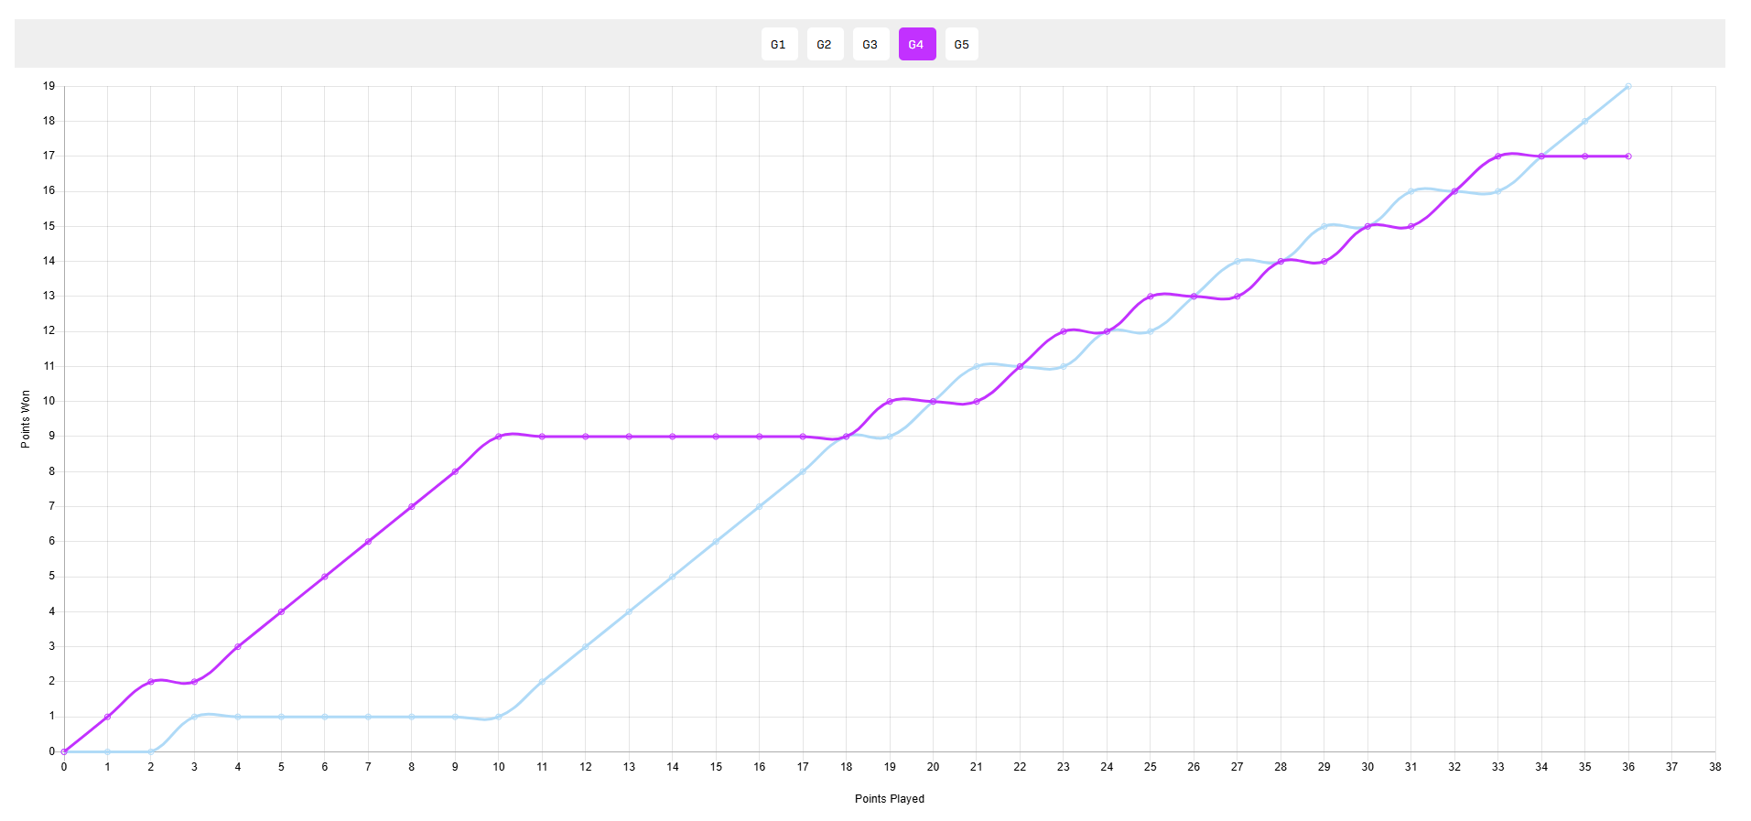
Task: Click blue data point at 31 points played
Action: (1411, 191)
